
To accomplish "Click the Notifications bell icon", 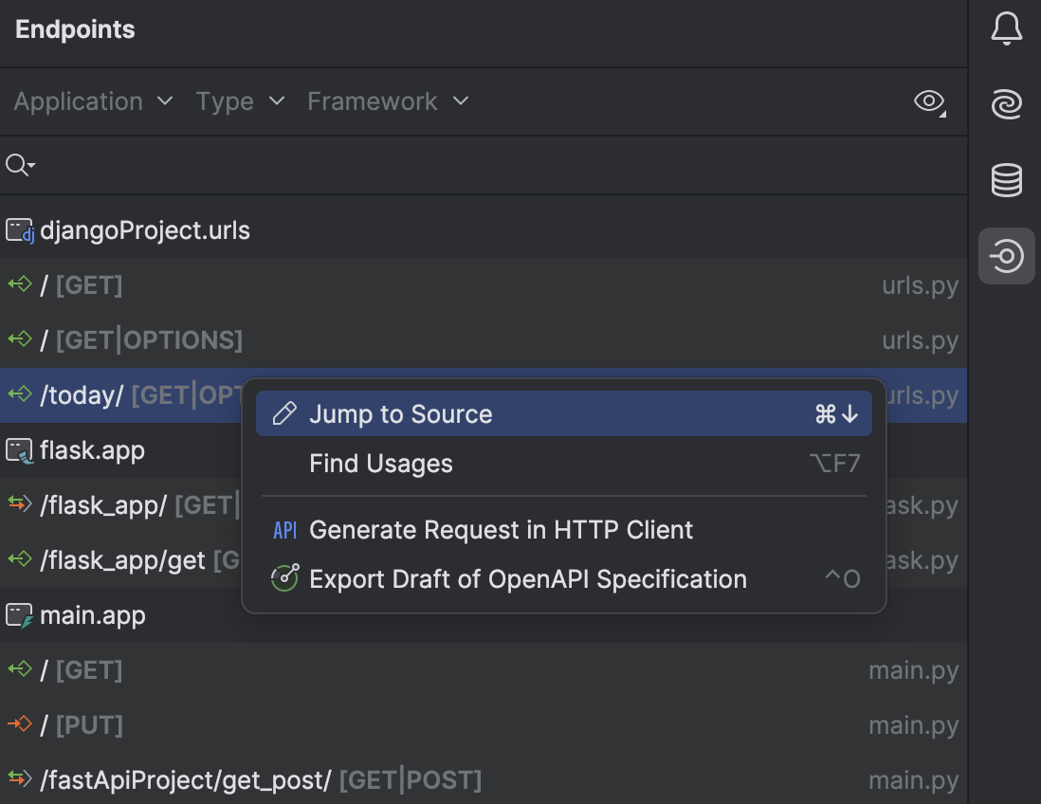I will tap(1006, 28).
